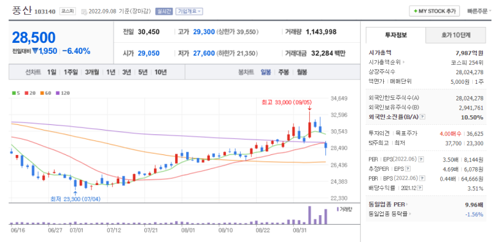Select the 3년 line chart period
Image resolution: width=496 pixels, height=242 pixels.
pyautogui.click(x=126, y=72)
